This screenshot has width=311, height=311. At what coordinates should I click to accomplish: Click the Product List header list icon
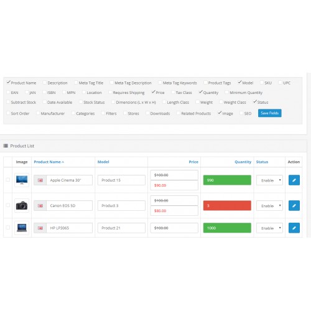pyautogui.click(x=6, y=146)
